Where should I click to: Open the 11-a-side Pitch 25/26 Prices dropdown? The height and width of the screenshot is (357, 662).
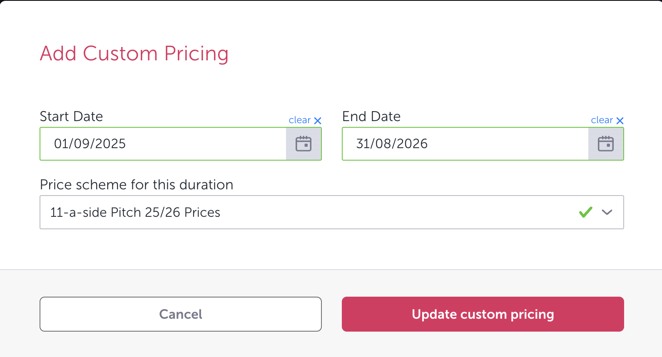tap(312, 212)
